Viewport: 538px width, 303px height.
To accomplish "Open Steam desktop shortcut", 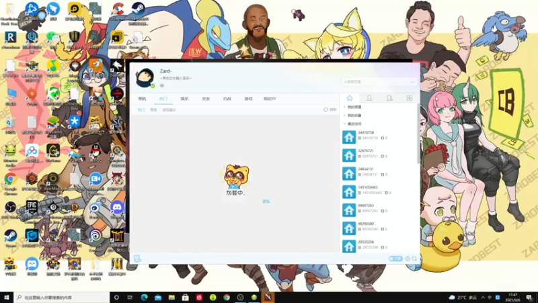I will pos(10,238).
